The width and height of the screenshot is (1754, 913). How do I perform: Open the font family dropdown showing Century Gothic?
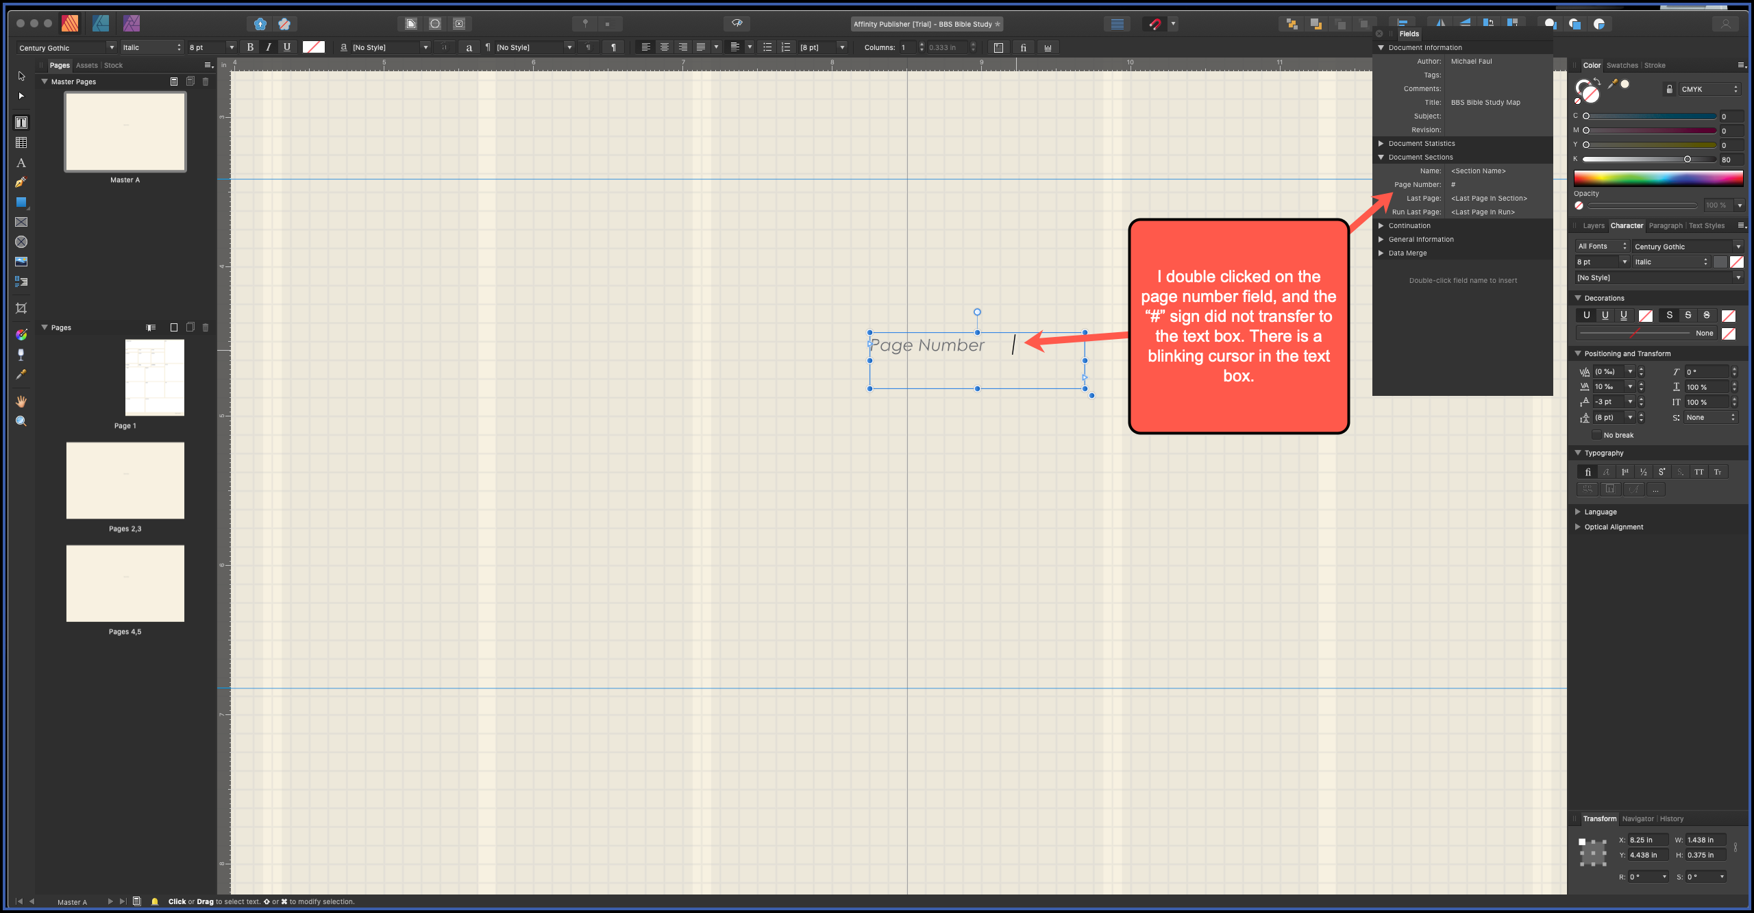[x=66, y=47]
